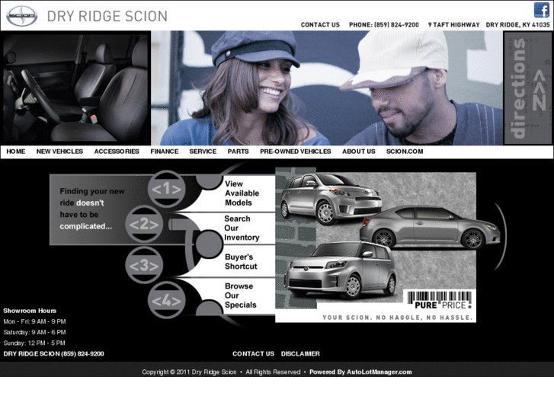Viewport: 554px width, 415px height.
Task: Go to the Home menu item
Action: tap(16, 152)
